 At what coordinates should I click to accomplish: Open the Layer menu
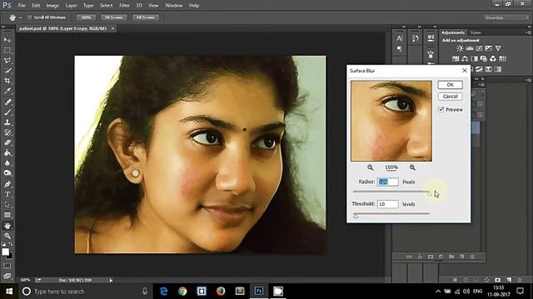tap(71, 6)
